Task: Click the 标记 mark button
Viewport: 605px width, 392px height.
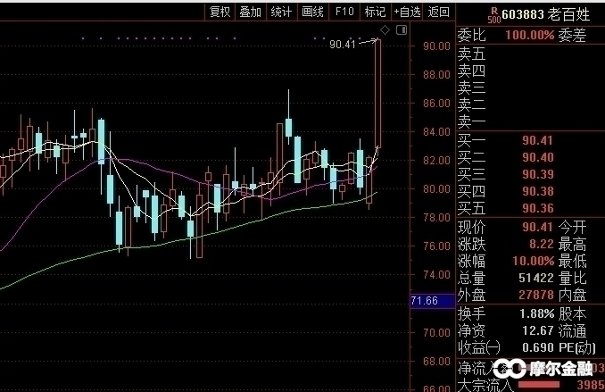Action: 375,12
